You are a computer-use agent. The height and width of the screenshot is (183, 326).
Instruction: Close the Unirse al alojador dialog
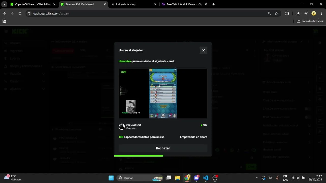pos(203,50)
